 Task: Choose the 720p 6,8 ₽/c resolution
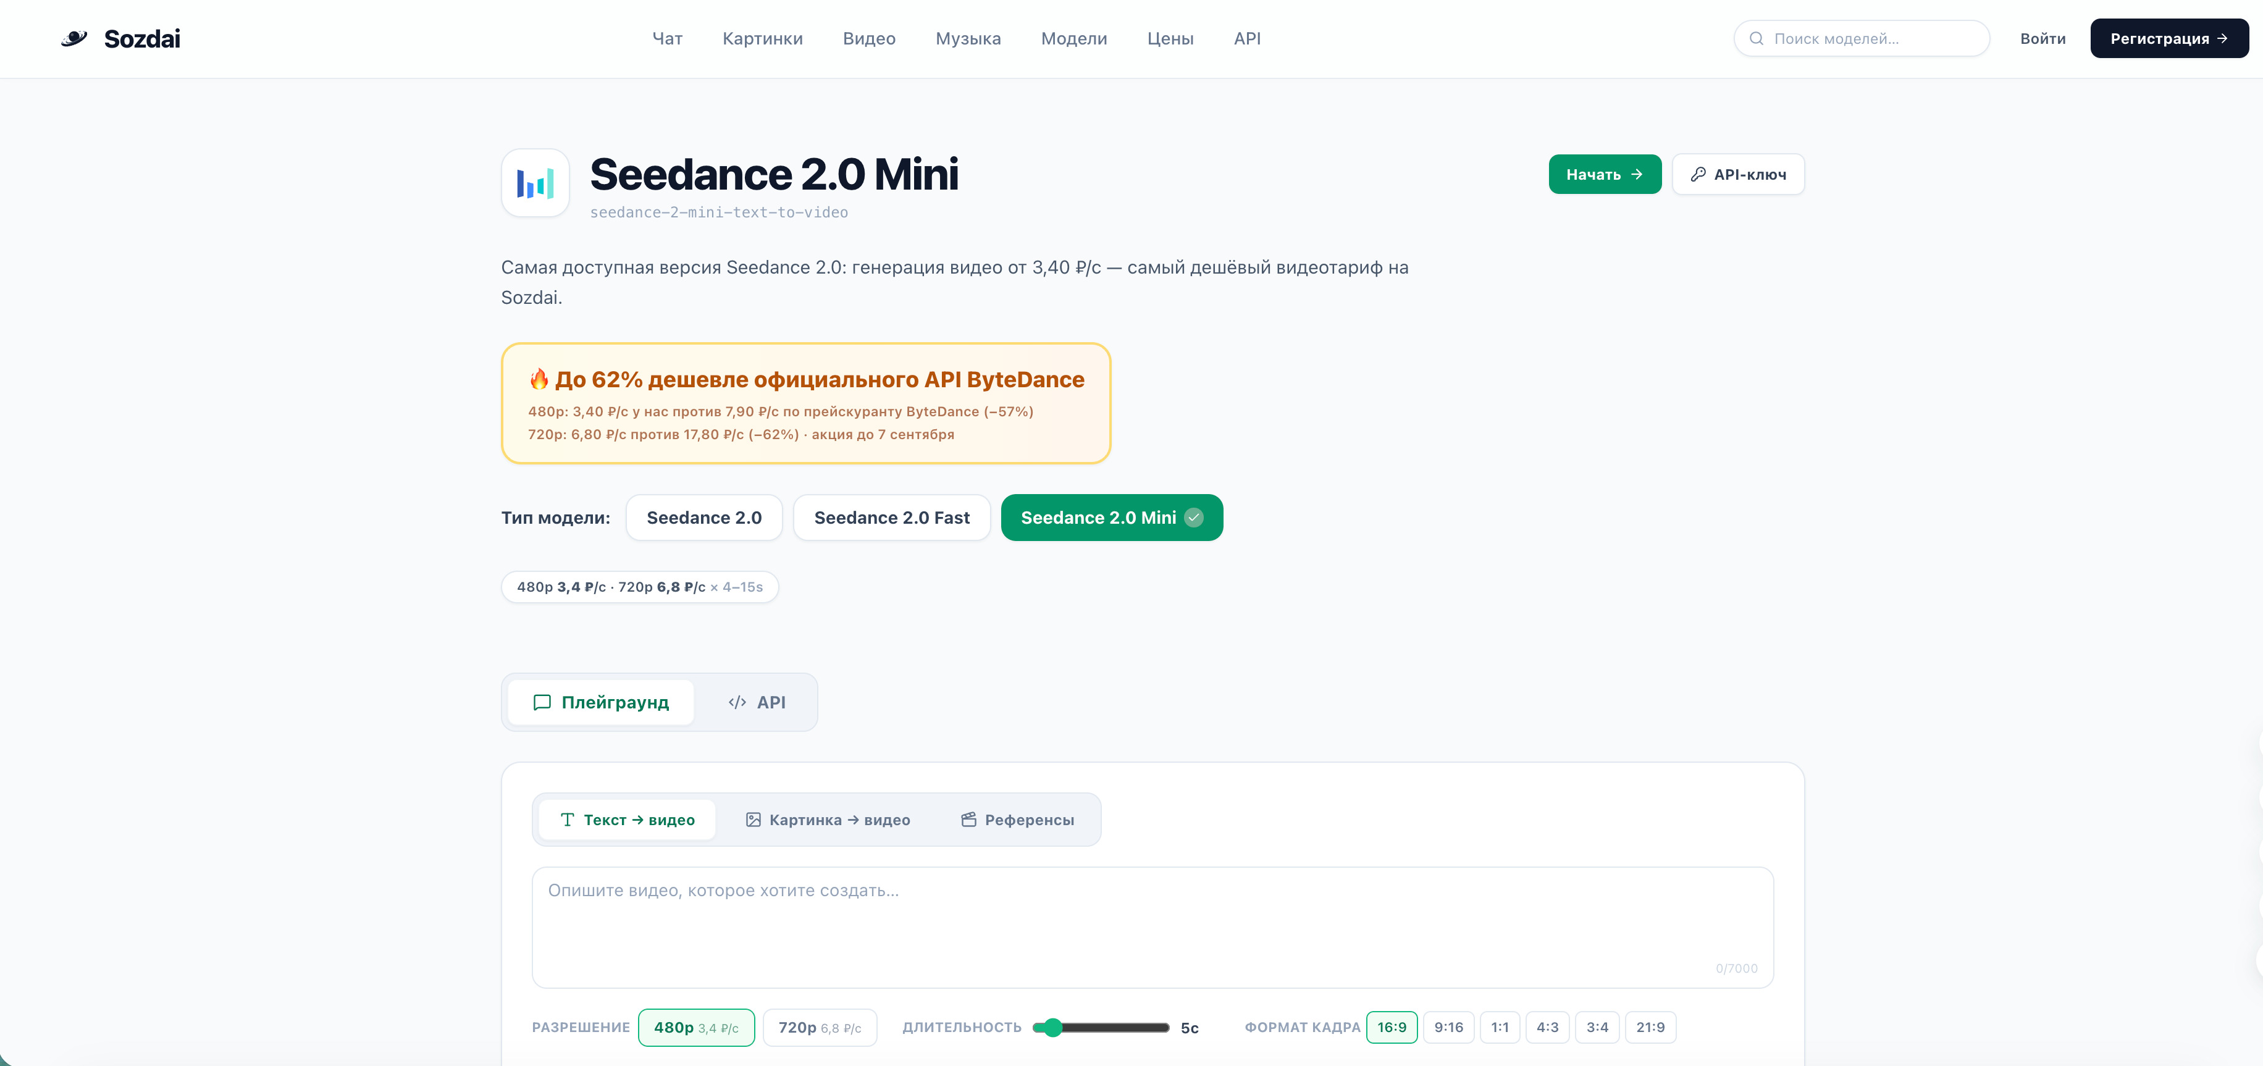[x=820, y=1027]
